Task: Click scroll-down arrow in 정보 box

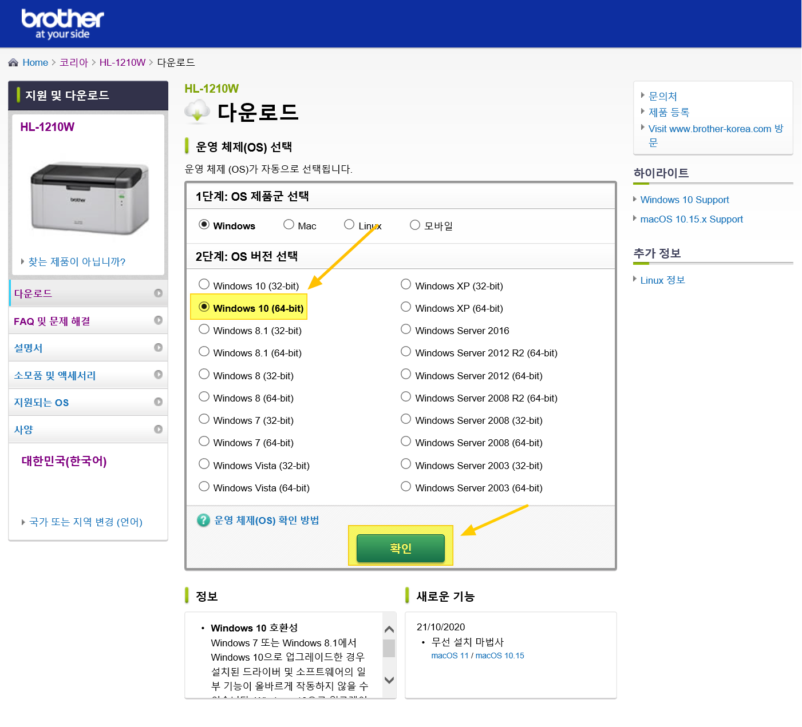Action: pyautogui.click(x=389, y=680)
